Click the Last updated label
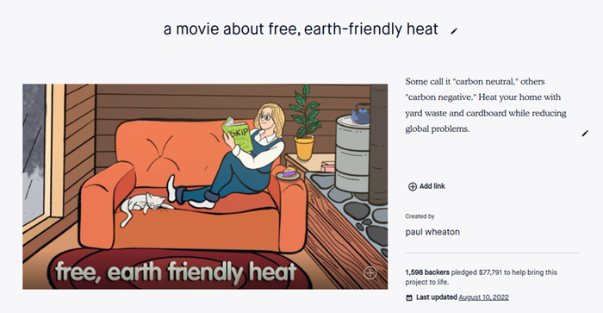Screen dimensions: 603x313 [x=436, y=297]
